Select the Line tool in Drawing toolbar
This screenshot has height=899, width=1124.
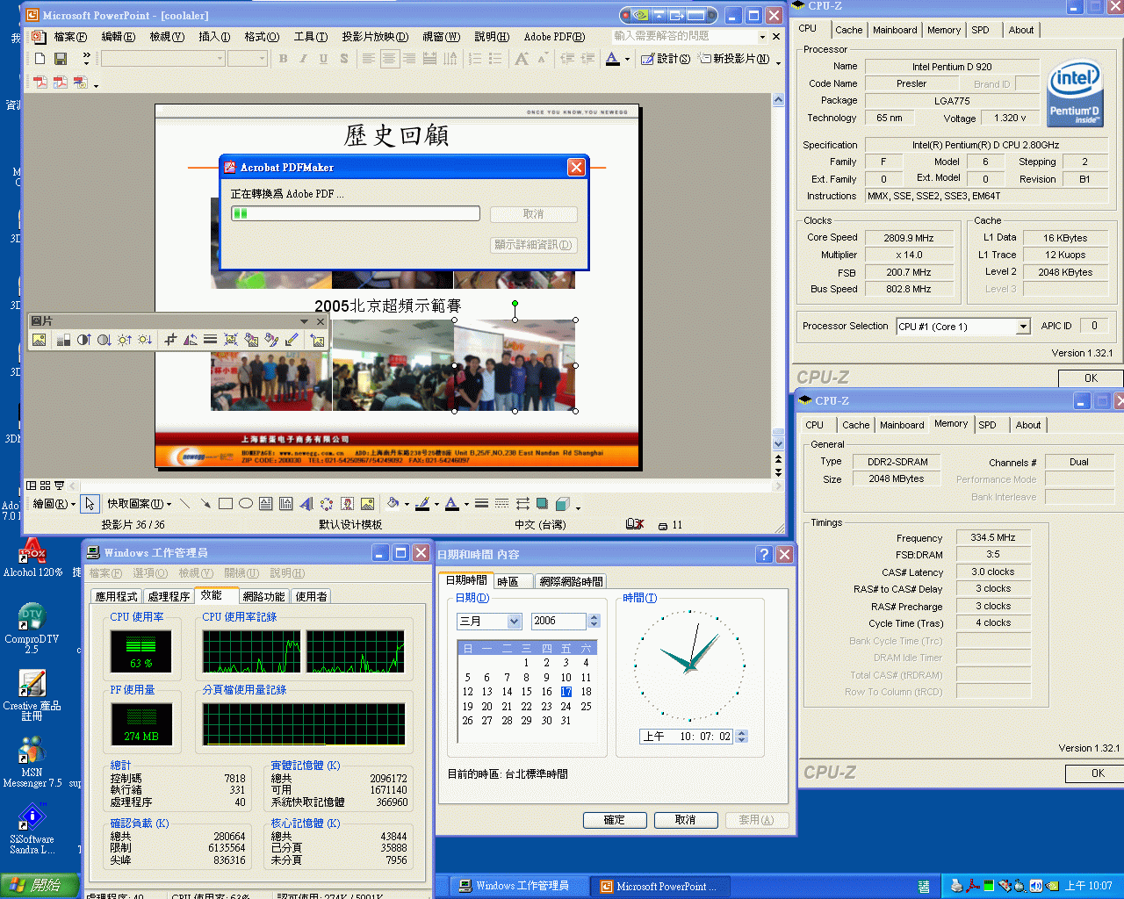(185, 504)
